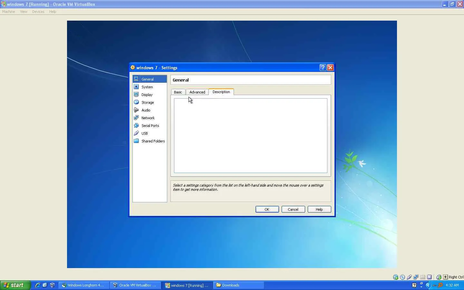Screen dimensions: 464x290
Task: Click the mouse integration status icon
Action: click(439, 277)
